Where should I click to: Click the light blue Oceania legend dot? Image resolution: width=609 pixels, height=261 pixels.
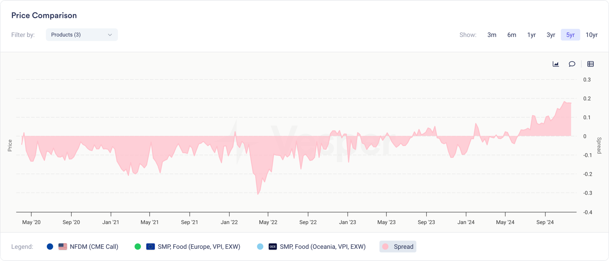(260, 247)
